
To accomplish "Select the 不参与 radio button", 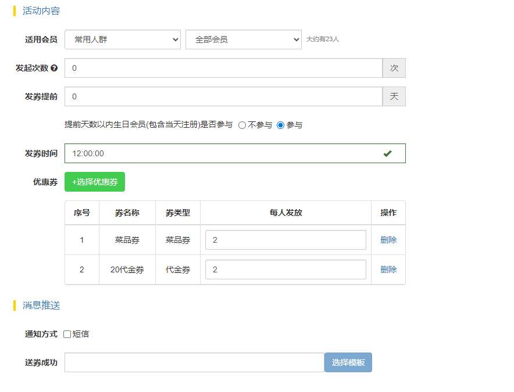I will click(242, 125).
